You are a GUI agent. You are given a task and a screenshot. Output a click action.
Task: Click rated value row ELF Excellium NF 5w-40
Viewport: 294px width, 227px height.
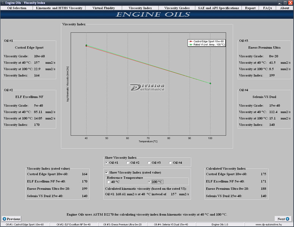point(57,181)
